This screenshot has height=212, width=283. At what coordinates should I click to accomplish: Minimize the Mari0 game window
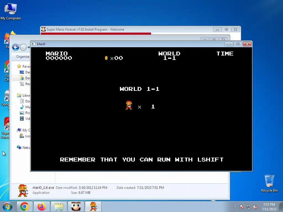(229, 44)
